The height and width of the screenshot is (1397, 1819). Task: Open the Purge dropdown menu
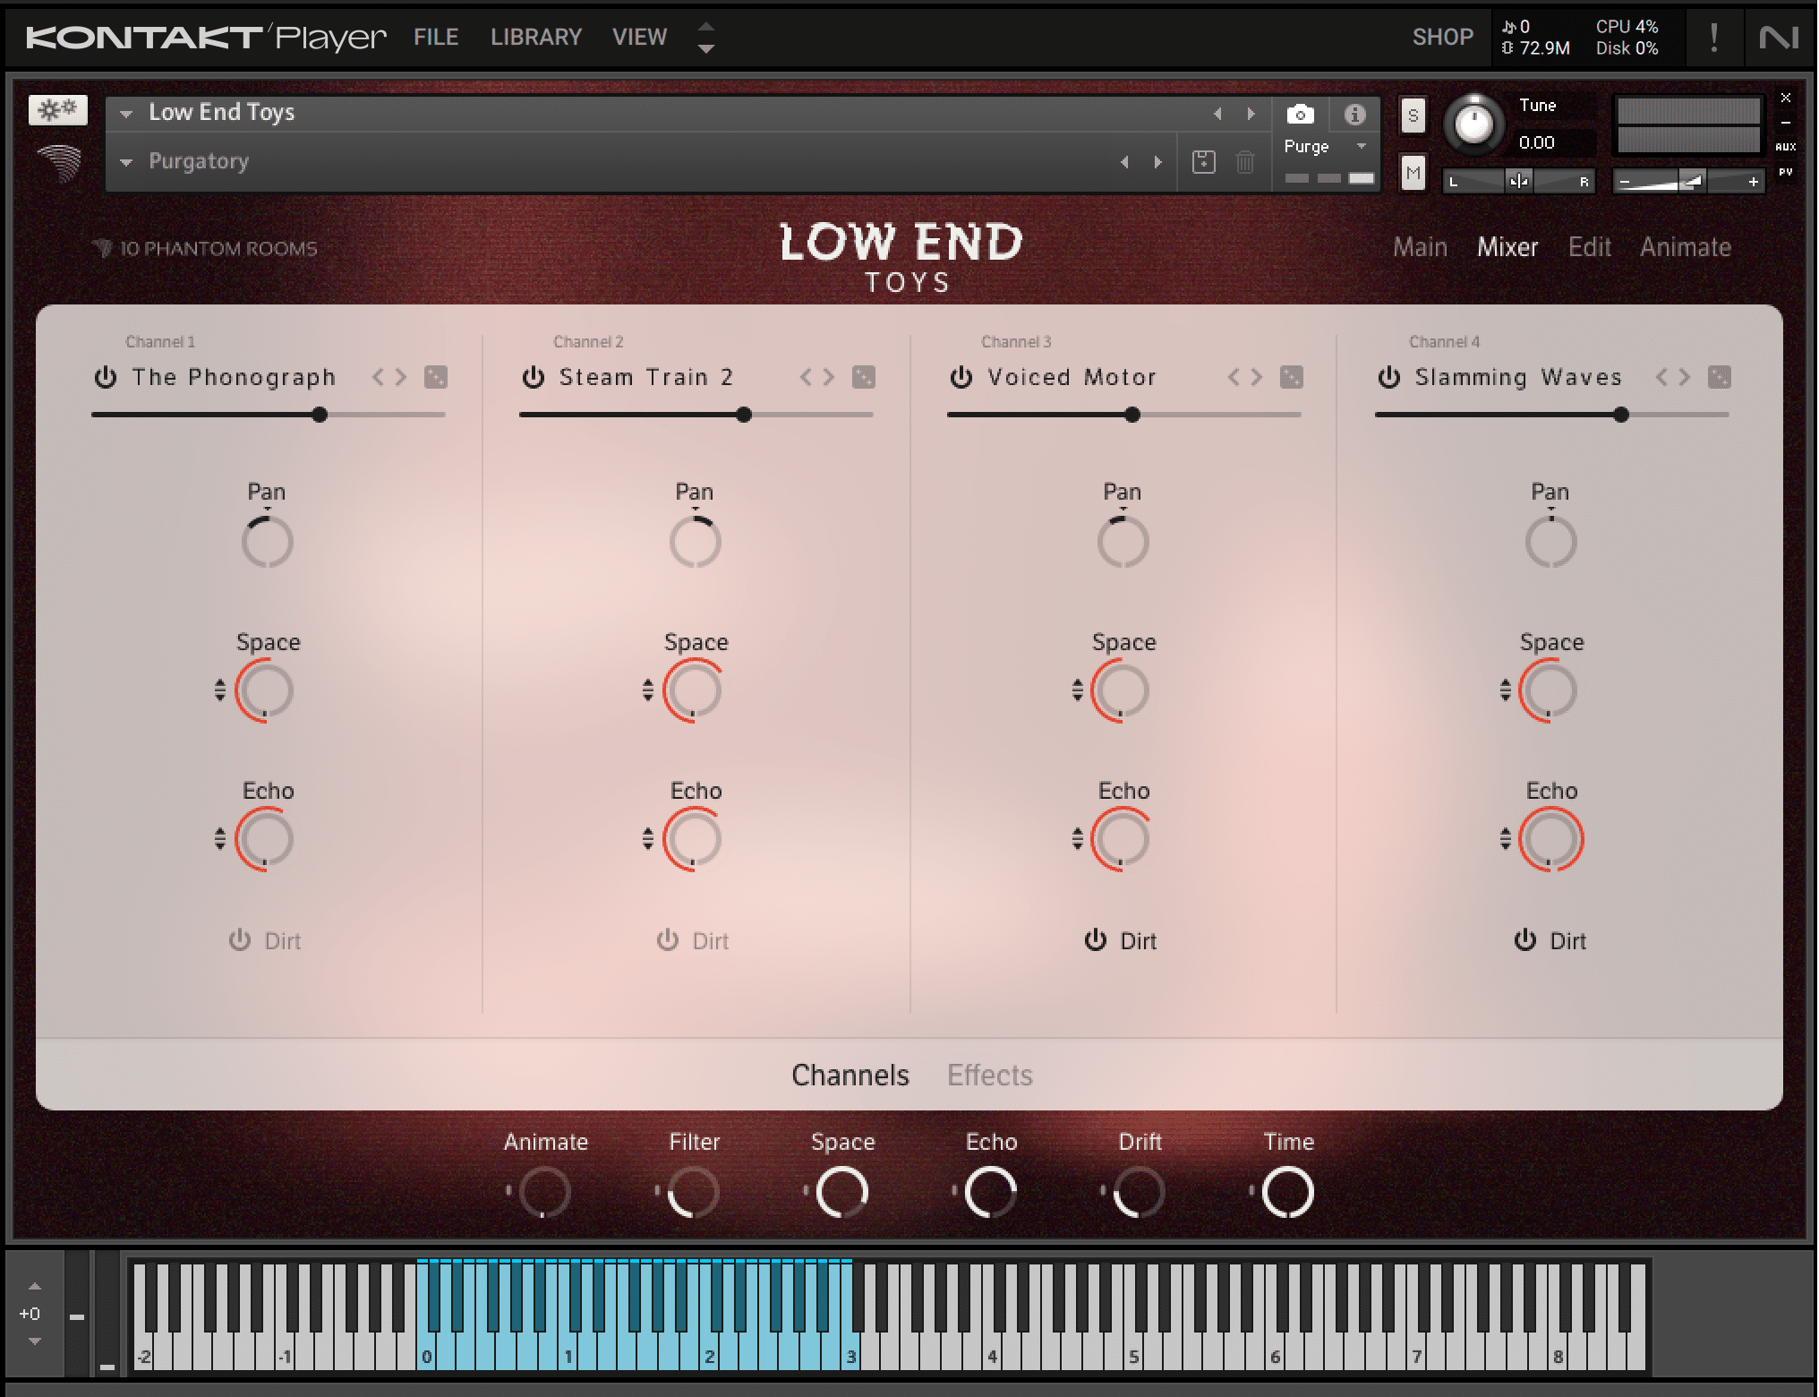[x=1327, y=146]
